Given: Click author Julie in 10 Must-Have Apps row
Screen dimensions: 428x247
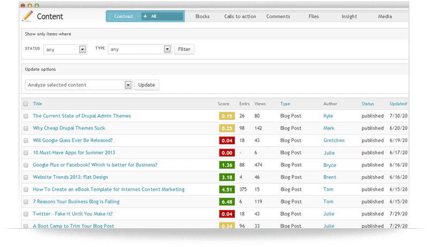Looking at the screenshot, I should tap(329, 153).
